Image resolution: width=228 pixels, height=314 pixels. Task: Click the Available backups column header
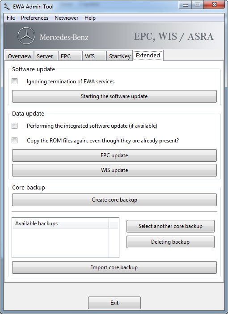point(60,224)
